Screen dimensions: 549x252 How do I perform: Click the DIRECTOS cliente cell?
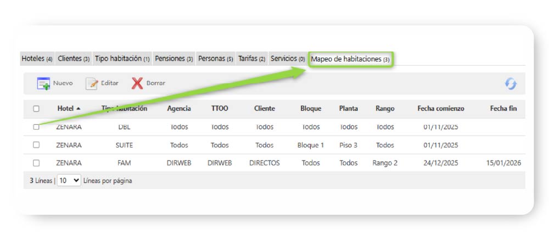click(x=264, y=163)
